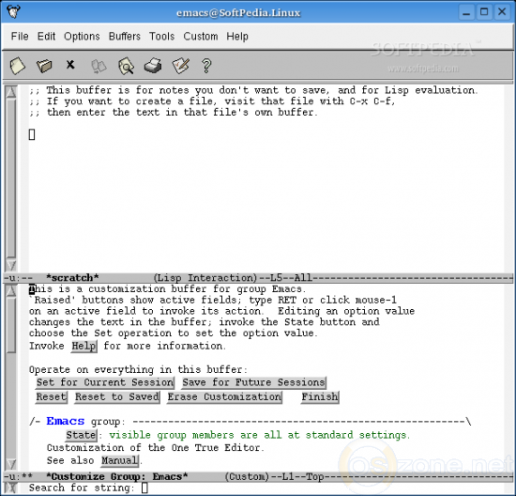Open a file with the folder icon
Image resolution: width=516 pixels, height=496 pixels.
pyautogui.click(x=44, y=66)
